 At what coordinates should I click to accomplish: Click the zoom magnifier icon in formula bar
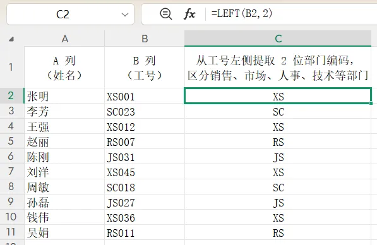166,14
